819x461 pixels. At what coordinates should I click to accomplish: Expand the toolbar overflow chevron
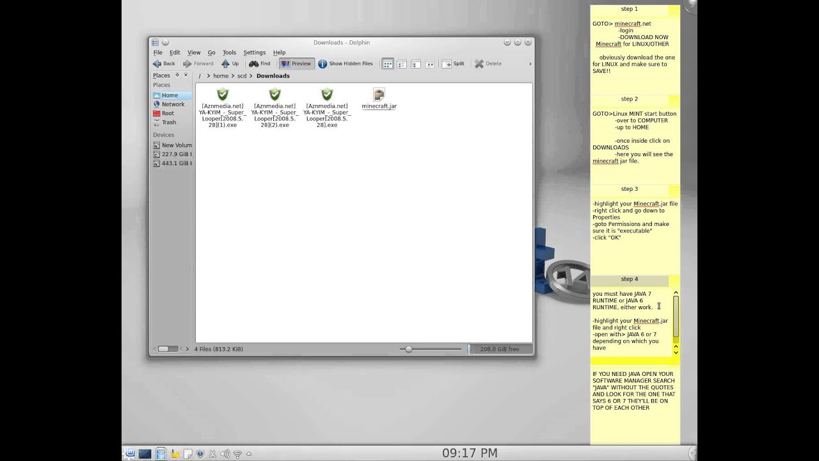point(530,64)
